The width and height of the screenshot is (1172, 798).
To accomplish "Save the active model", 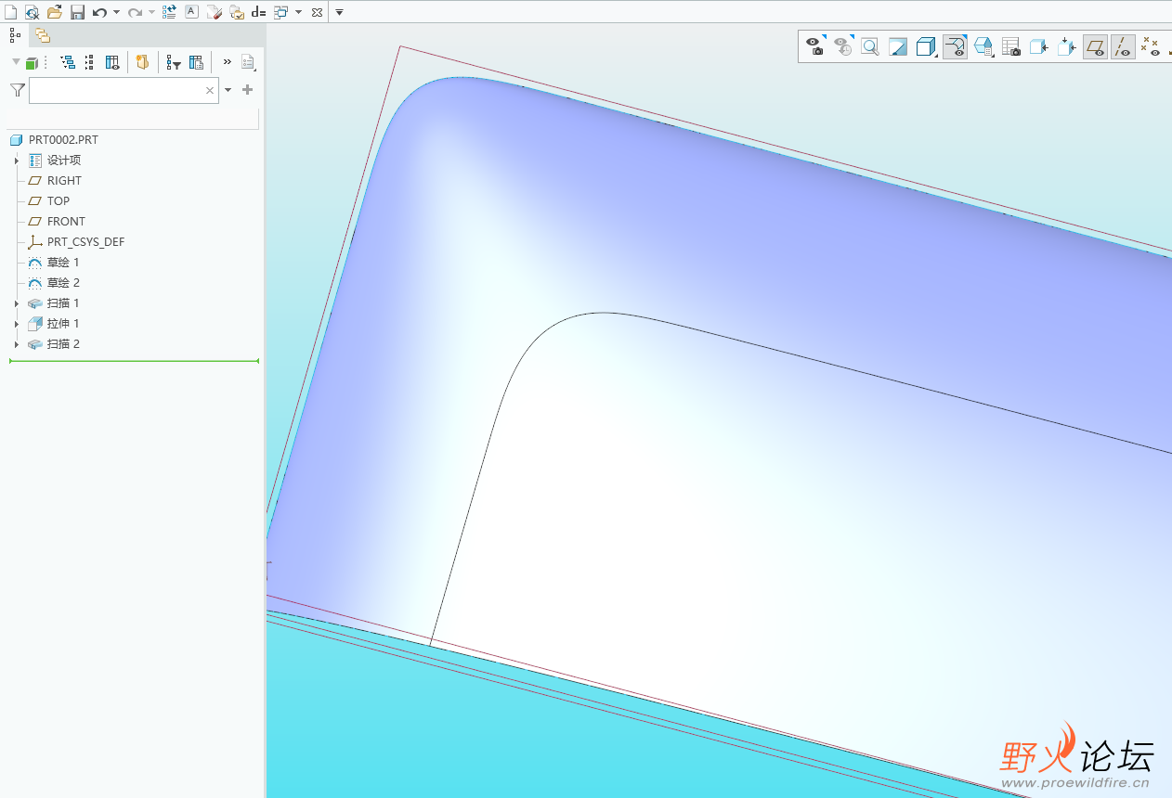I will [77, 11].
